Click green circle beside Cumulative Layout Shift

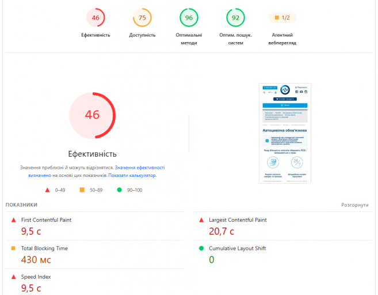click(201, 248)
